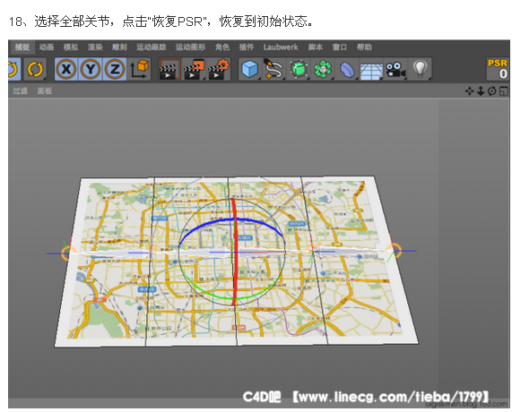This screenshot has width=512, height=412.
Task: Toggle X axis lock
Action: 66,69
